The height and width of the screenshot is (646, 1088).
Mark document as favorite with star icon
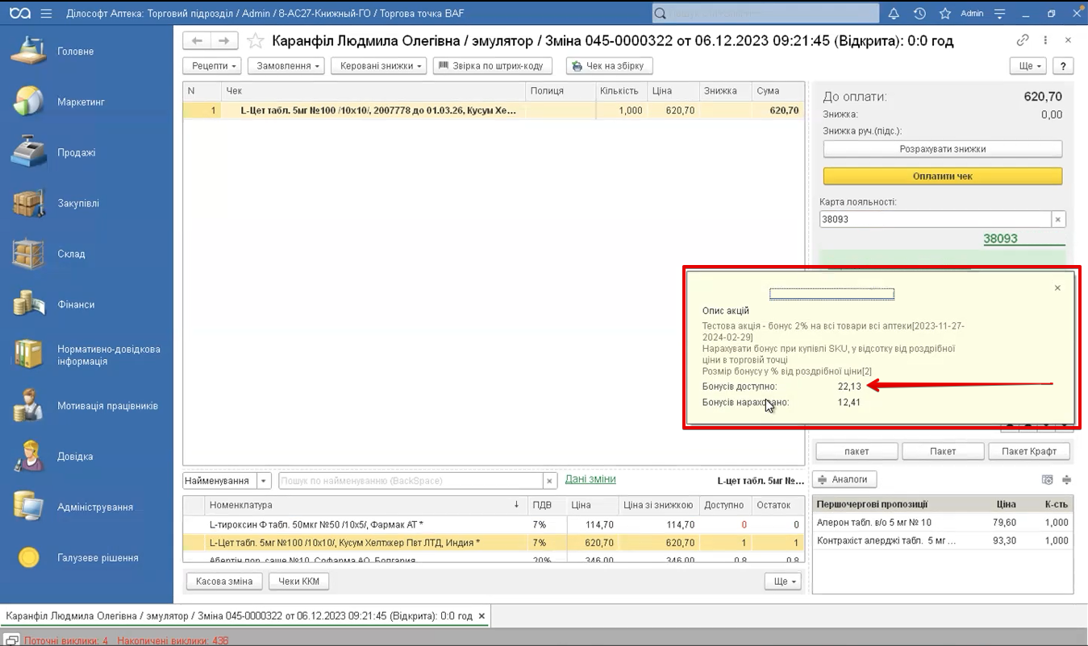click(x=255, y=41)
